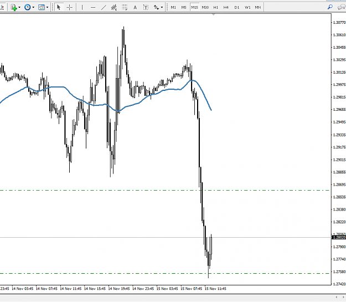This screenshot has width=346, height=302.
Task: Click price scale value 1.28220
Action: click(339, 222)
